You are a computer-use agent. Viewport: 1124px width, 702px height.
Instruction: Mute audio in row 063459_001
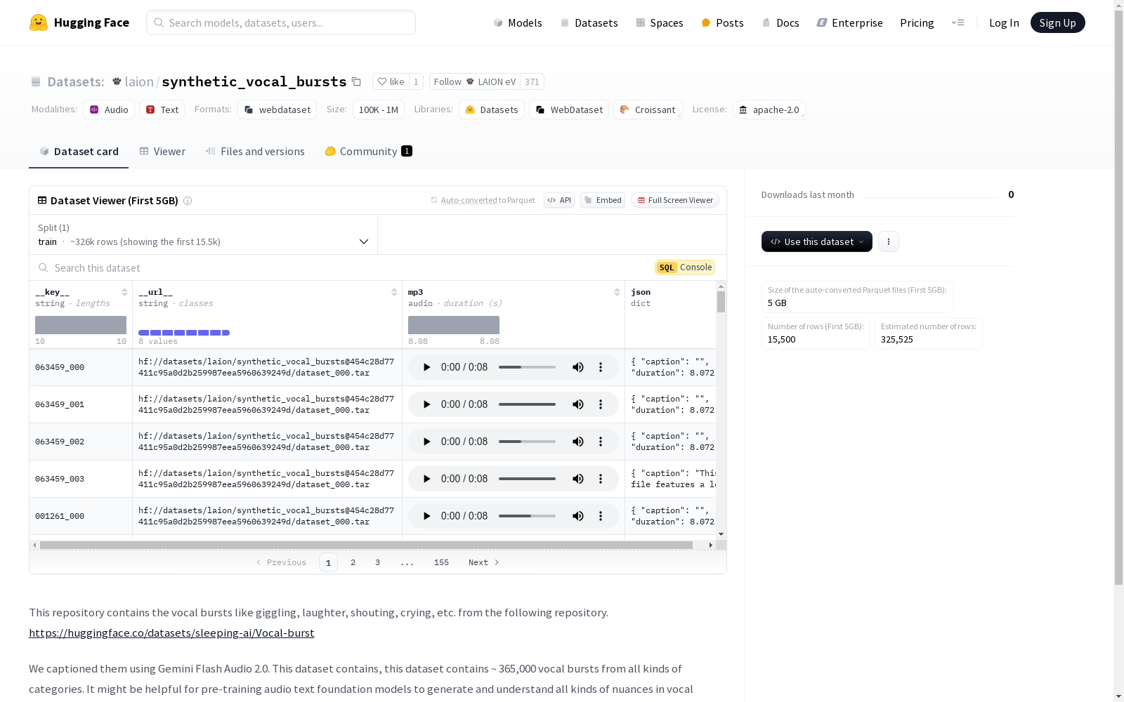(x=578, y=404)
